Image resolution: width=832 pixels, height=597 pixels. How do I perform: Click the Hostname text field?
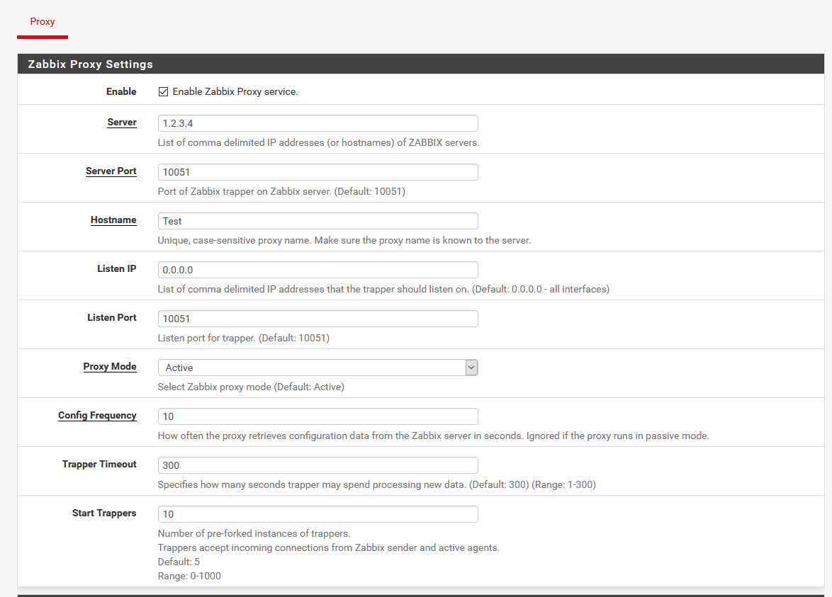(317, 221)
